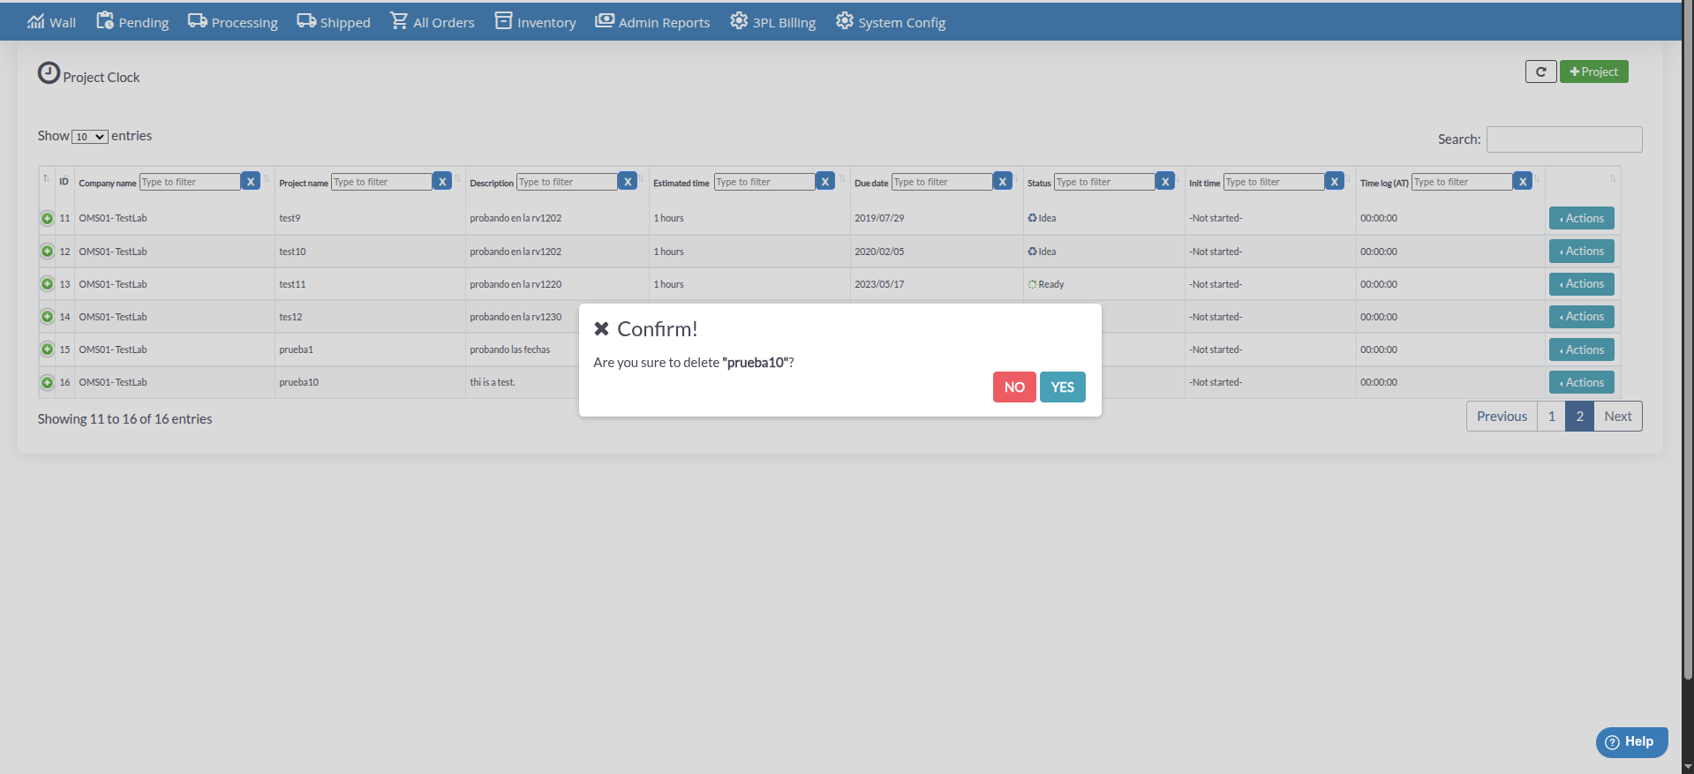Clear the Status column filter with its X

pyautogui.click(x=1165, y=182)
